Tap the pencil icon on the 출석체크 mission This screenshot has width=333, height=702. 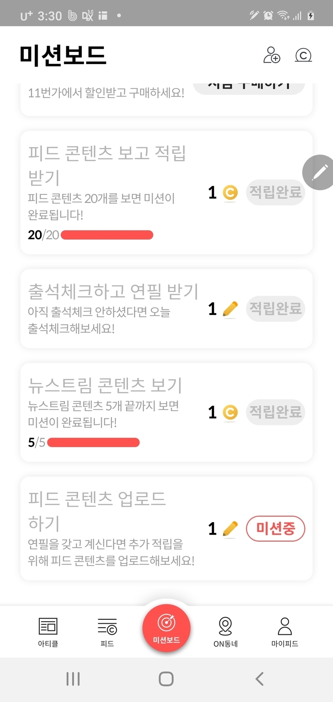(230, 309)
